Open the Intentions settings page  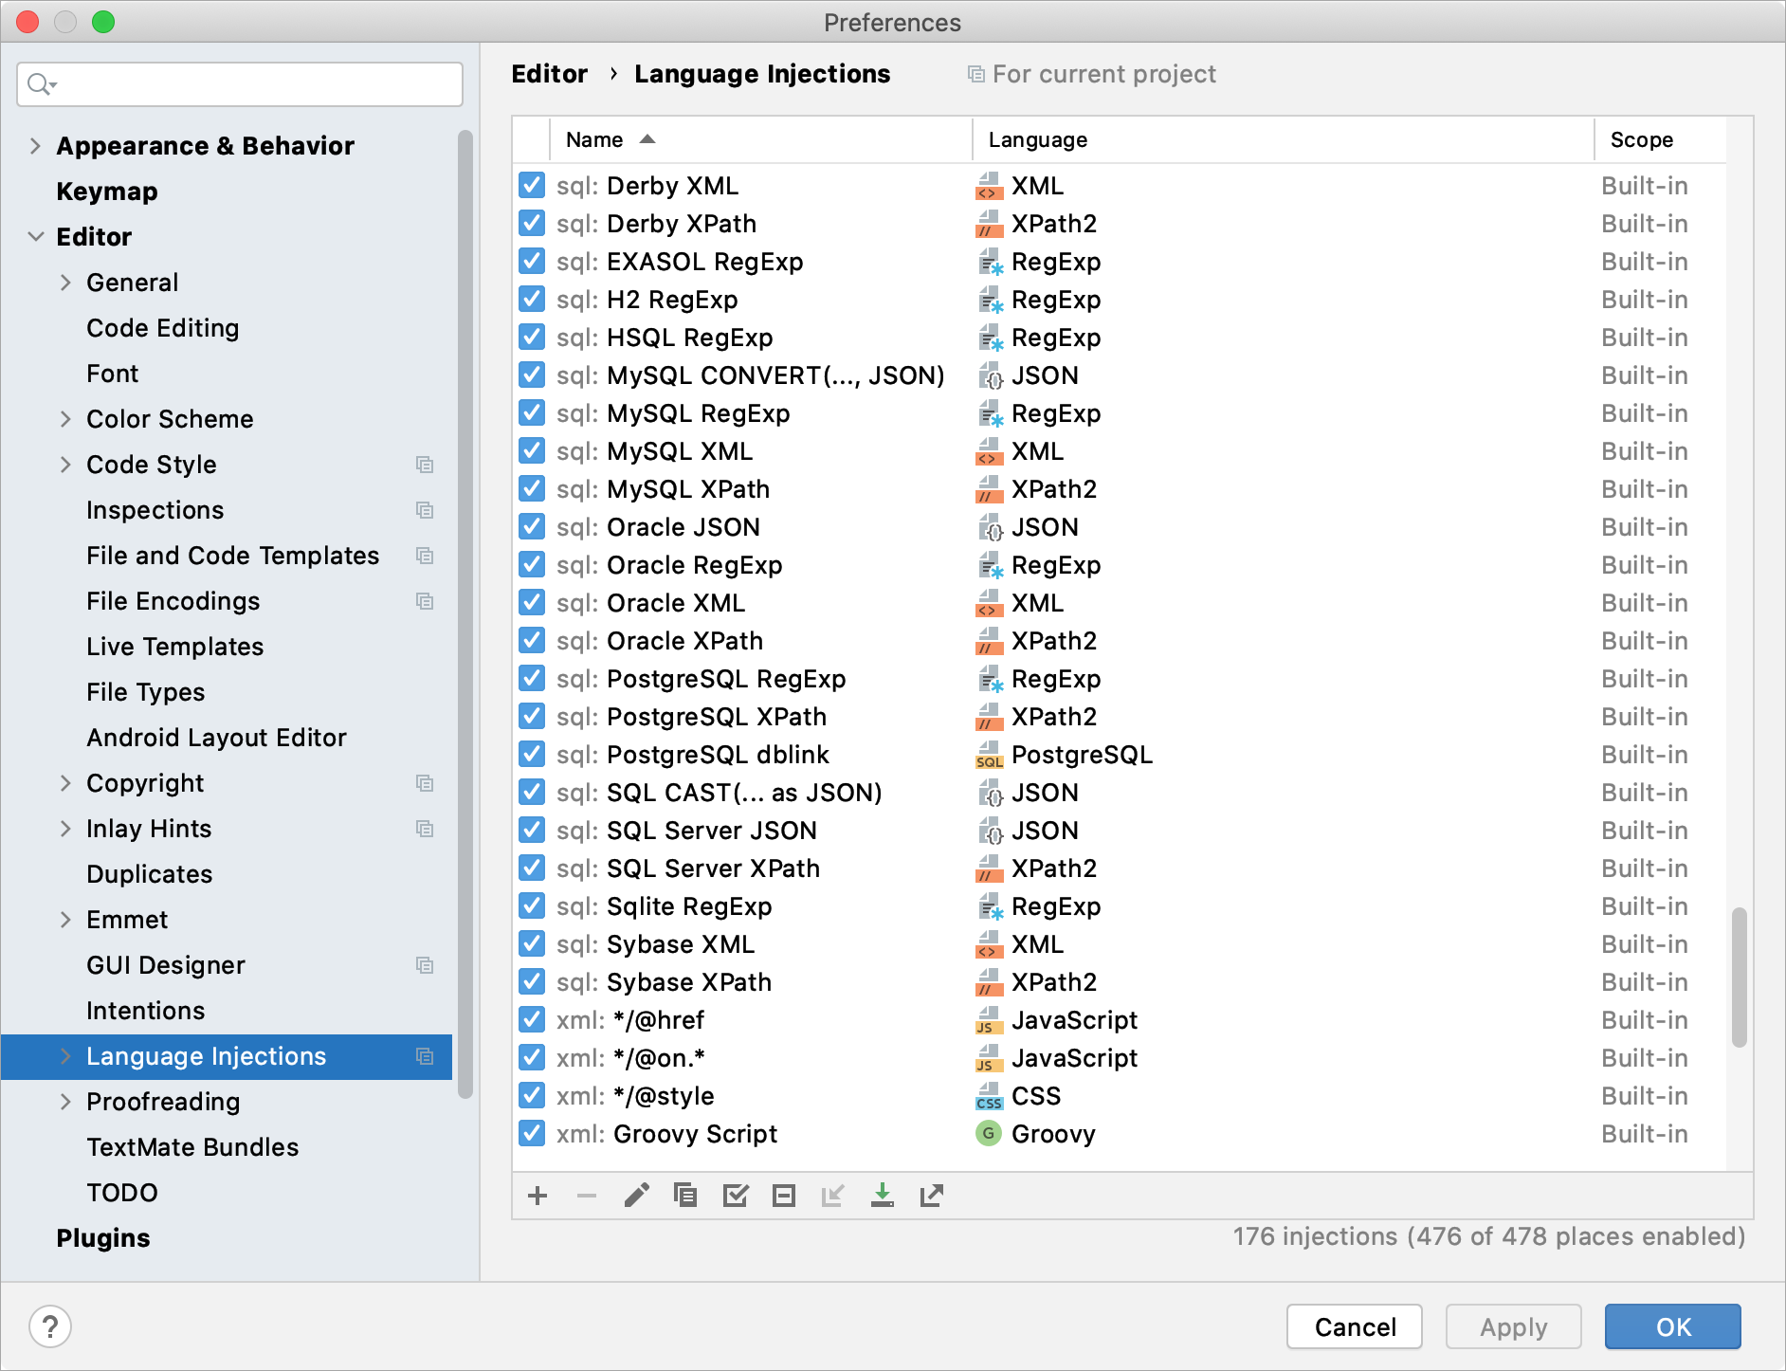click(145, 1011)
